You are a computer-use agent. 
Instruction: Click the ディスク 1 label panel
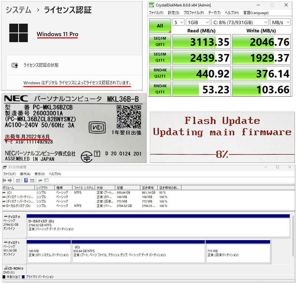pyautogui.click(x=14, y=251)
